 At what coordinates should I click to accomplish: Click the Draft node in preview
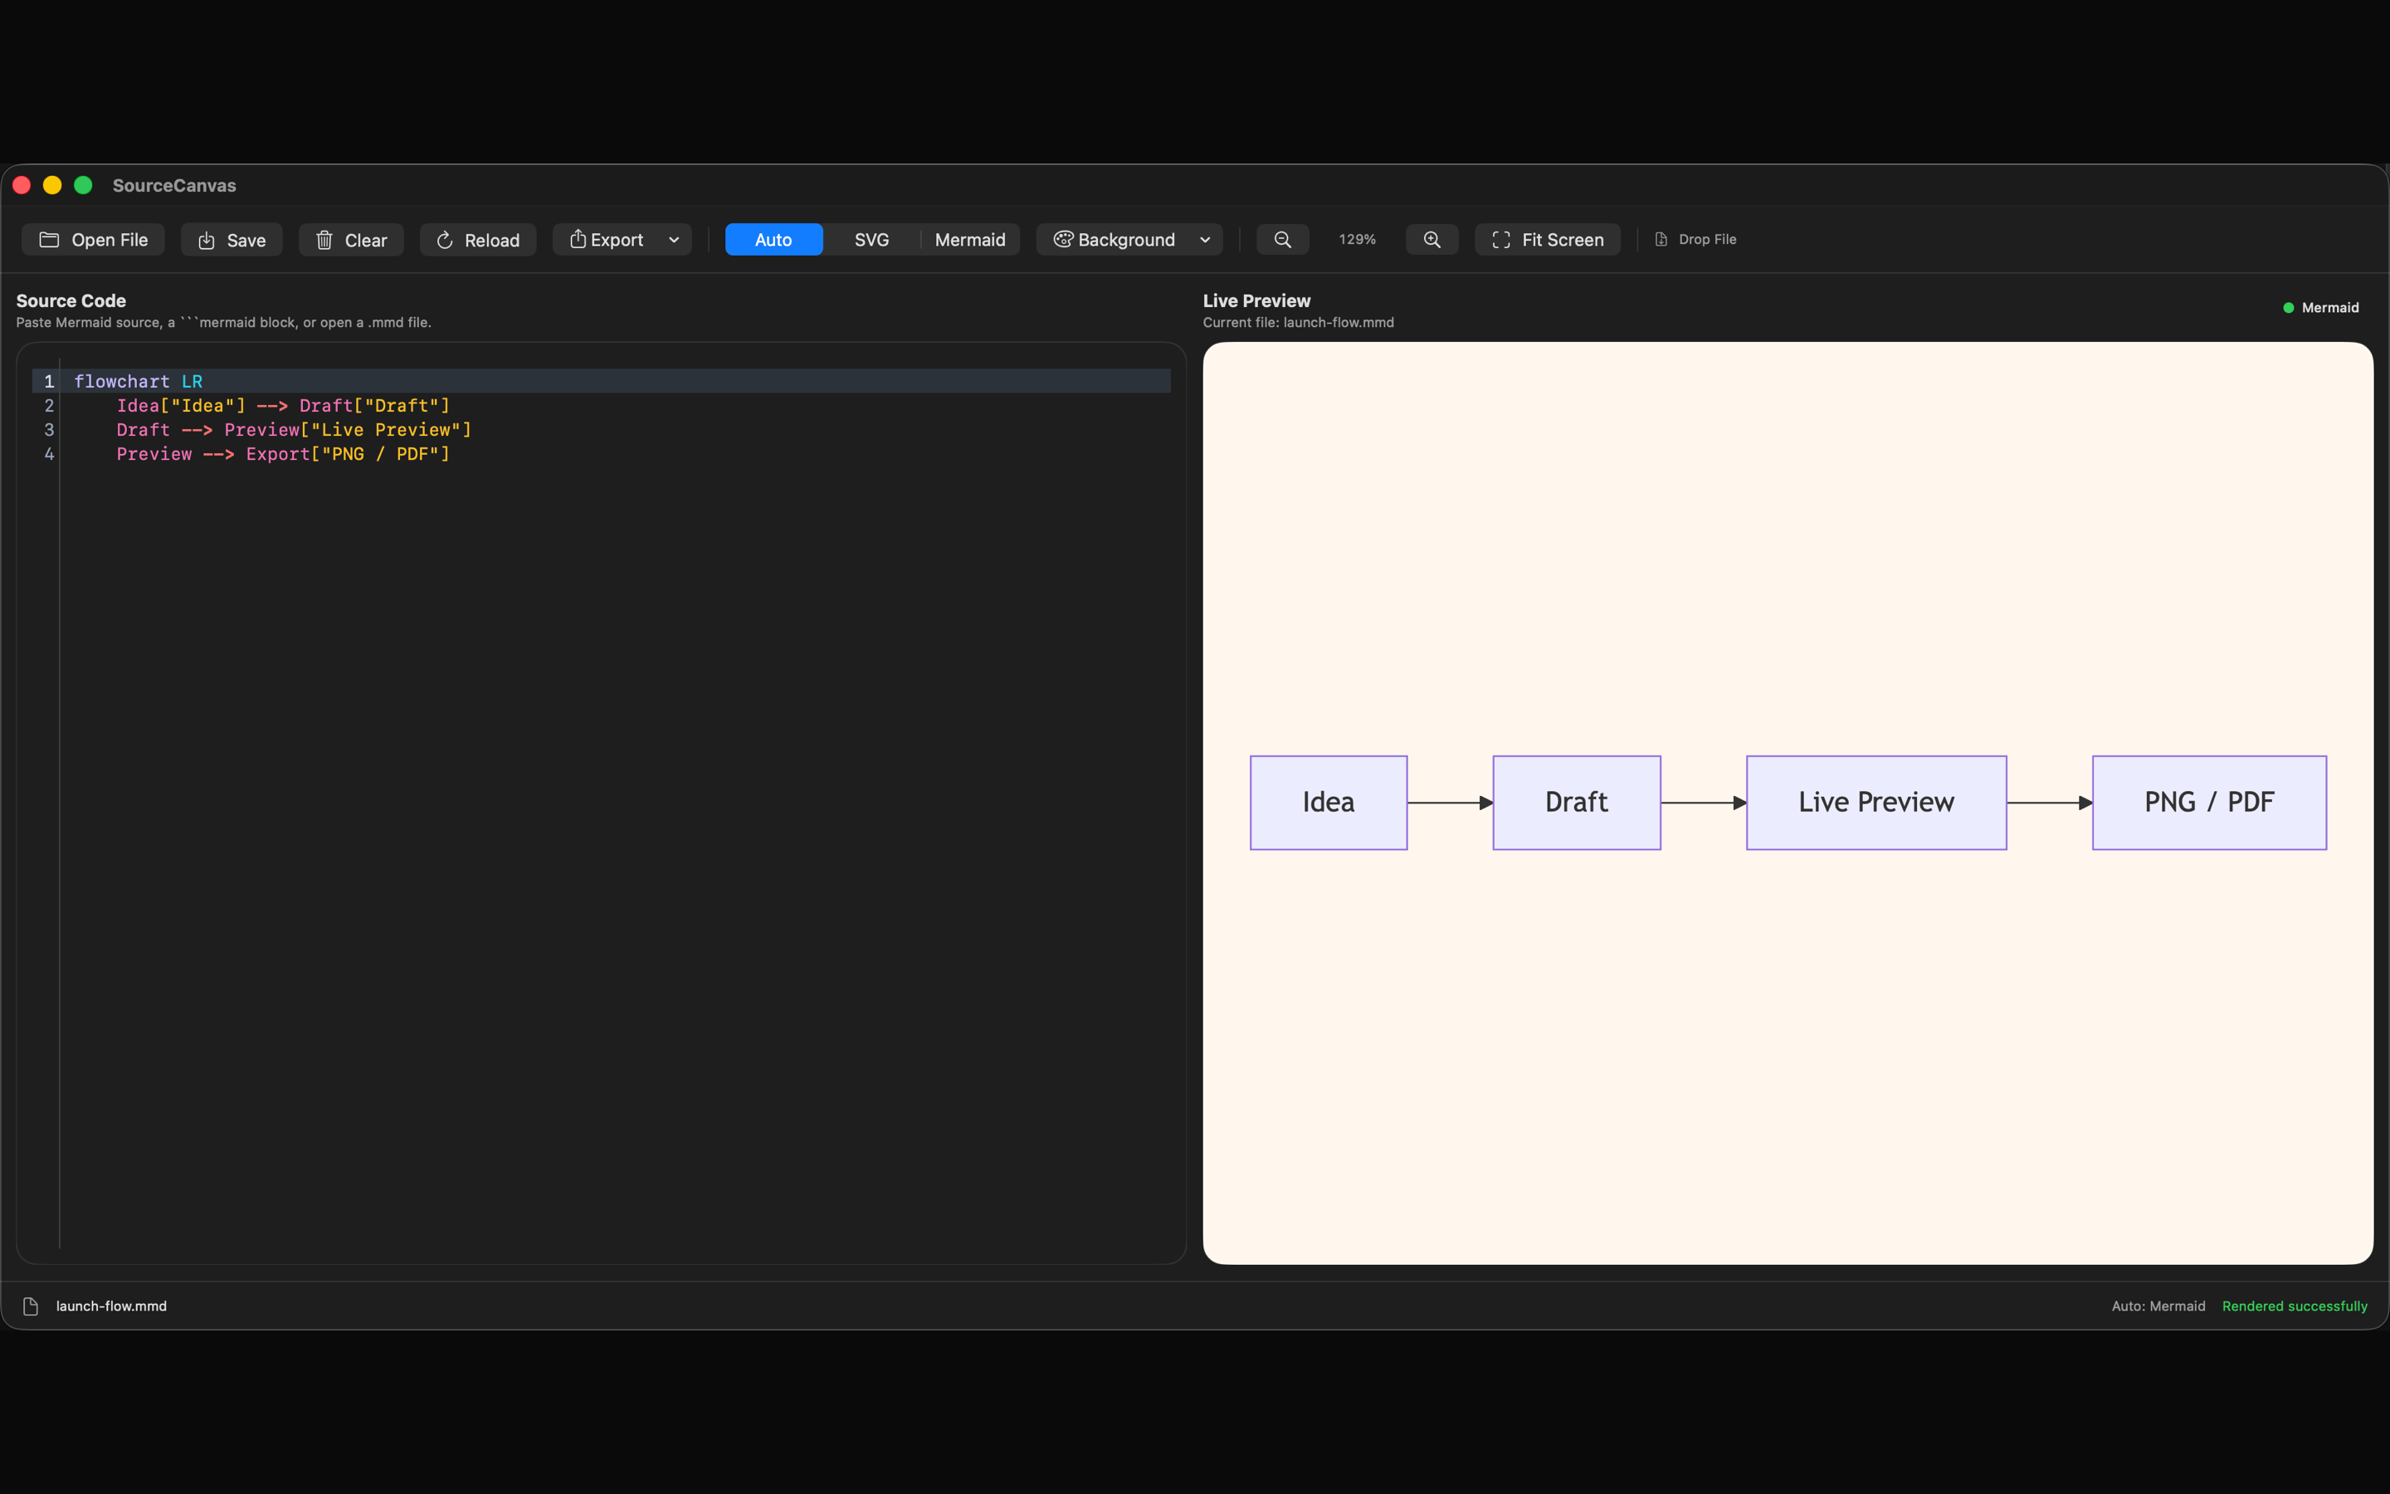coord(1576,803)
